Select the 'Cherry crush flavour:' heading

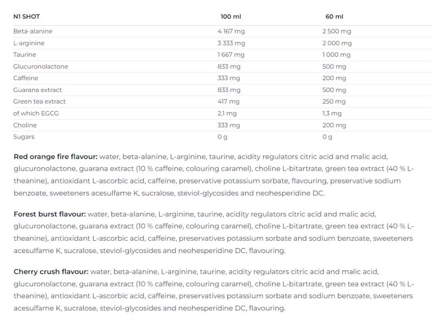click(51, 272)
